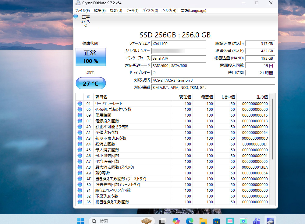
Task: Click the status dot next to 使用時間
Action: pos(79,115)
